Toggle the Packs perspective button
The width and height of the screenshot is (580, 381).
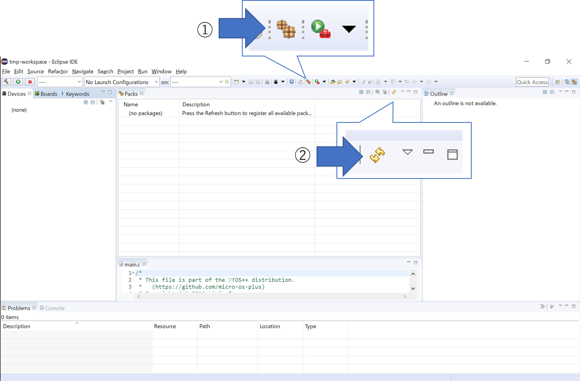pos(574,82)
